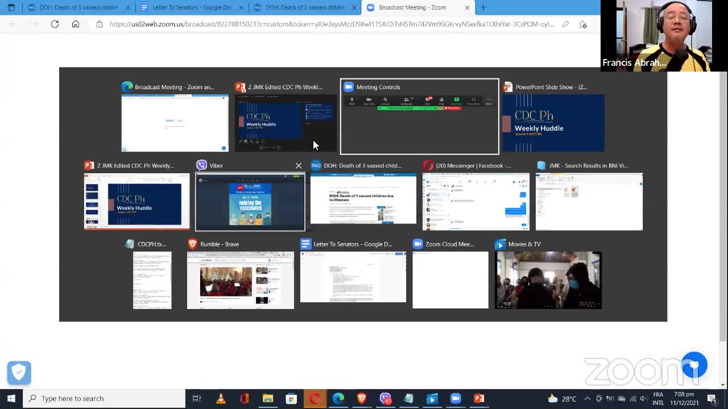The height and width of the screenshot is (409, 728).
Task: Go to browser home page icon
Action: (x=76, y=24)
